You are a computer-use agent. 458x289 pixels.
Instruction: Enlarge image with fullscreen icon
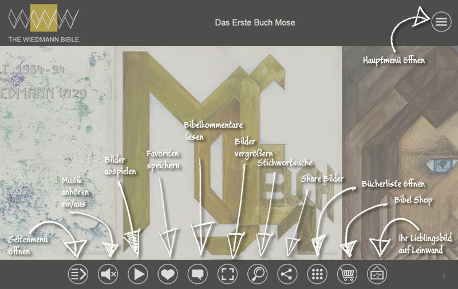click(227, 274)
